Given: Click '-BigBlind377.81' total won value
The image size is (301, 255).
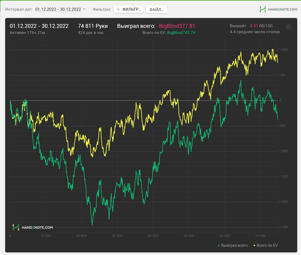Looking at the screenshot, I should coord(176,26).
